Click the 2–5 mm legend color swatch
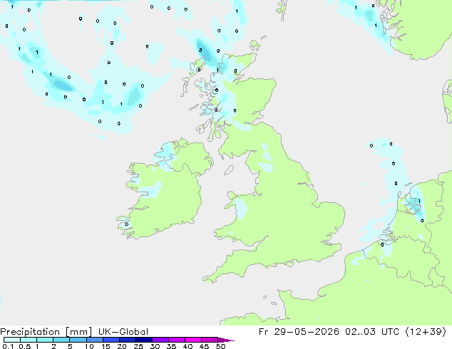The image size is (452, 349). click(x=61, y=340)
